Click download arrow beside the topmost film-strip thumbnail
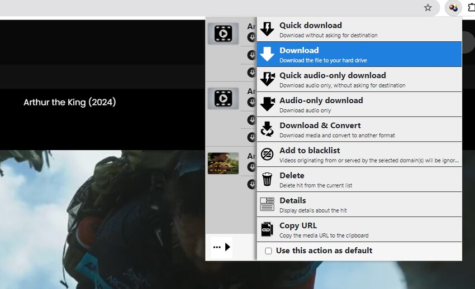The width and height of the screenshot is (475, 289). point(251,37)
